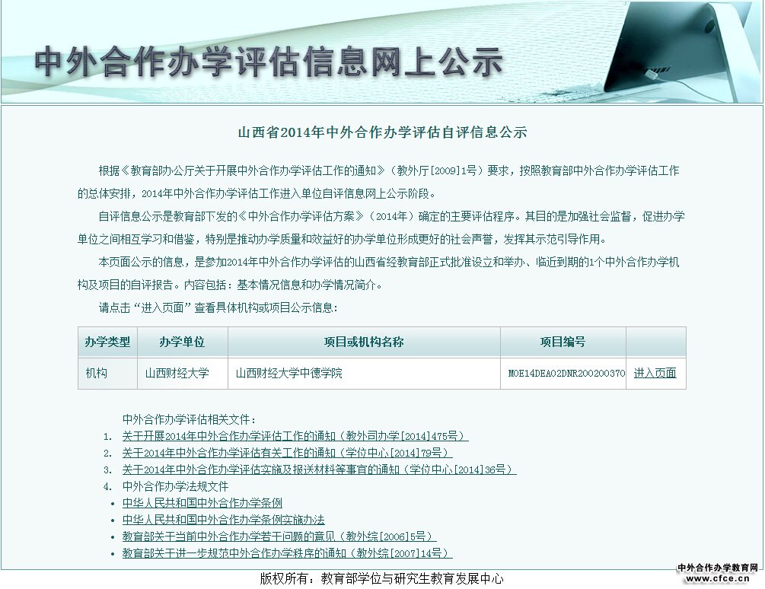Select the 山西财经大学中德学院 cell
This screenshot has width=765, height=589.
click(x=364, y=373)
